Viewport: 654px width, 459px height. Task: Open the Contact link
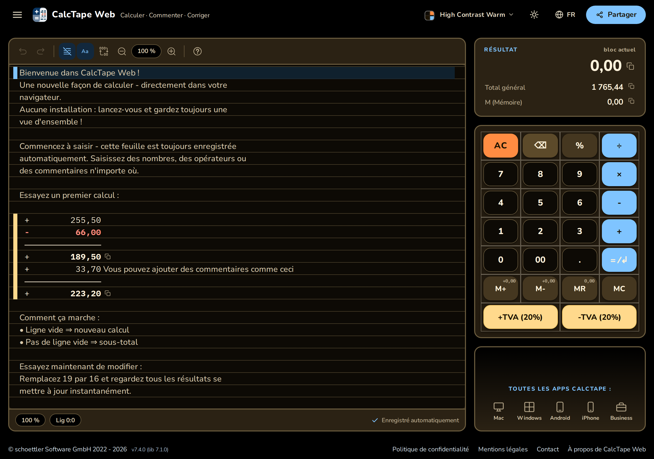(x=547, y=449)
